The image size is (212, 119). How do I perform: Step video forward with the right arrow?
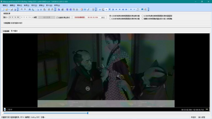point(120,9)
